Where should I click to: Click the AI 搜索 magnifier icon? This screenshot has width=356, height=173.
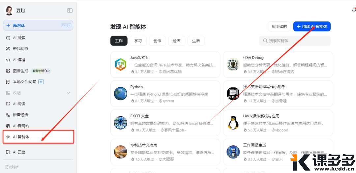pyautogui.click(x=8, y=38)
